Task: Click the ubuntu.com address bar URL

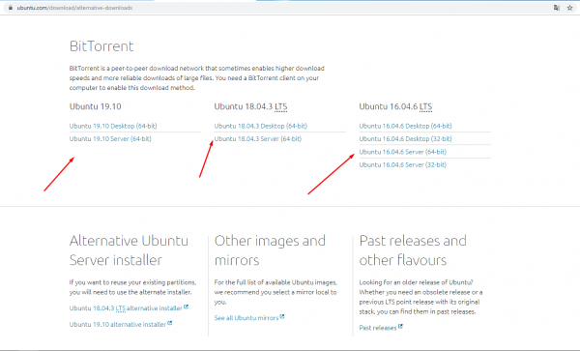Action: (x=74, y=8)
